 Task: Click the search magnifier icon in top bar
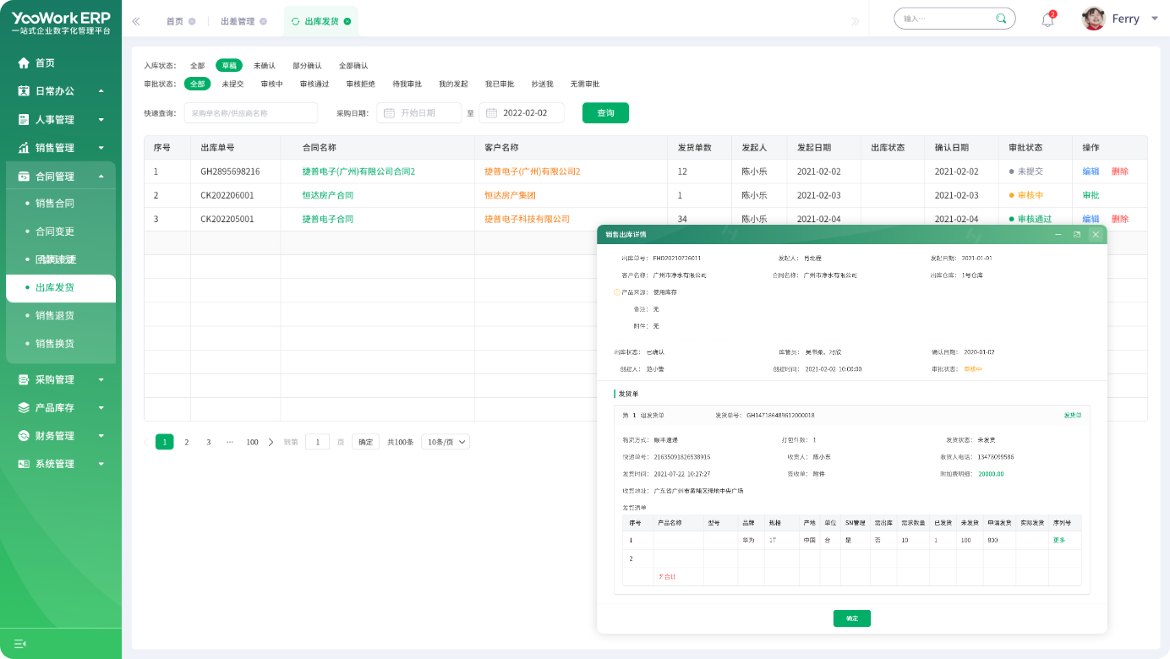(1001, 19)
